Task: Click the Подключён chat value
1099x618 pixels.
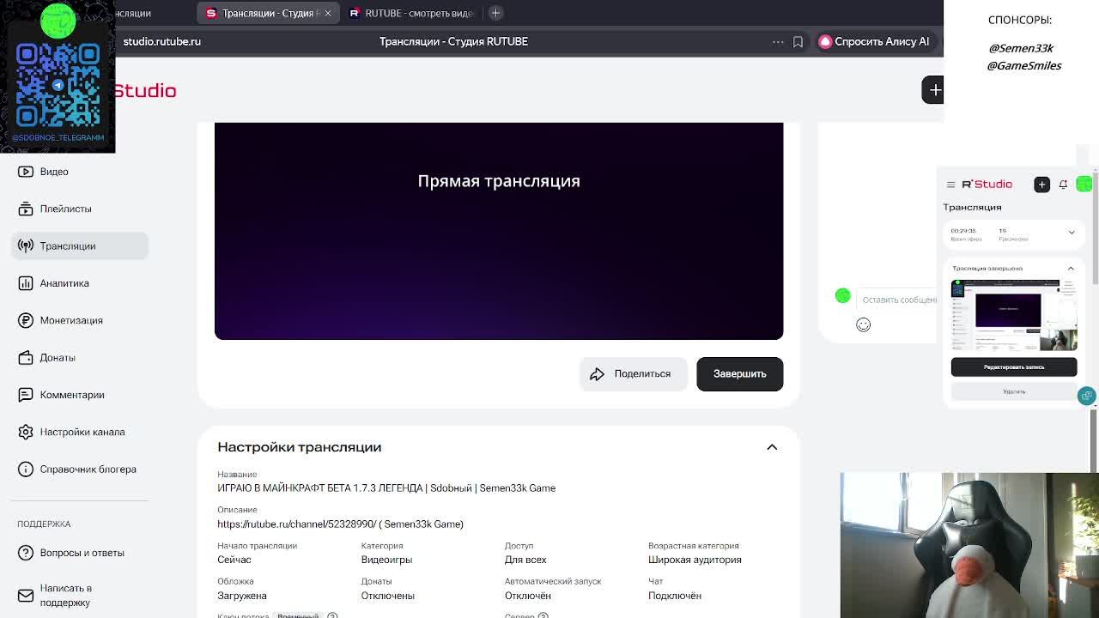Action: pyautogui.click(x=675, y=596)
